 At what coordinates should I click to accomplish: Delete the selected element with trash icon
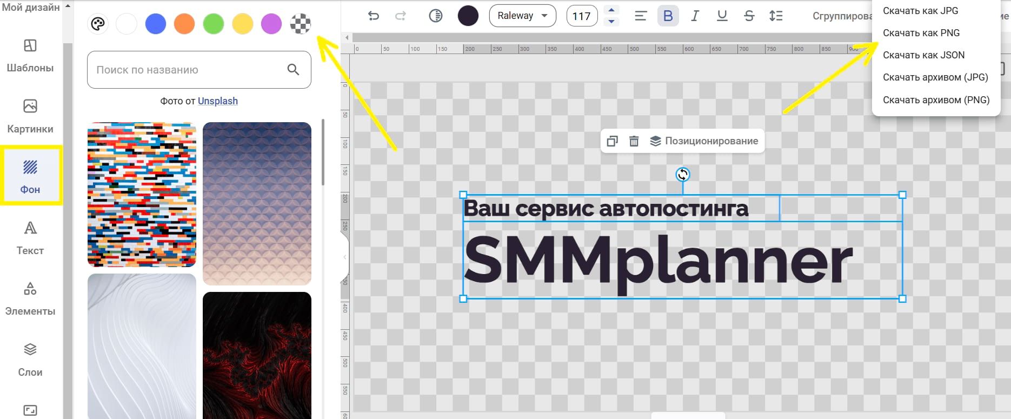click(634, 141)
